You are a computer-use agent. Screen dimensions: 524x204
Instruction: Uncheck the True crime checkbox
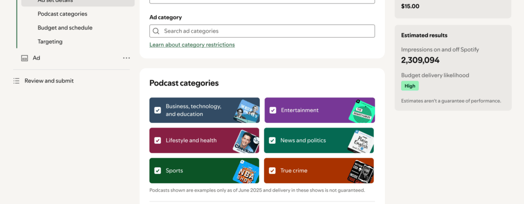pyautogui.click(x=273, y=171)
